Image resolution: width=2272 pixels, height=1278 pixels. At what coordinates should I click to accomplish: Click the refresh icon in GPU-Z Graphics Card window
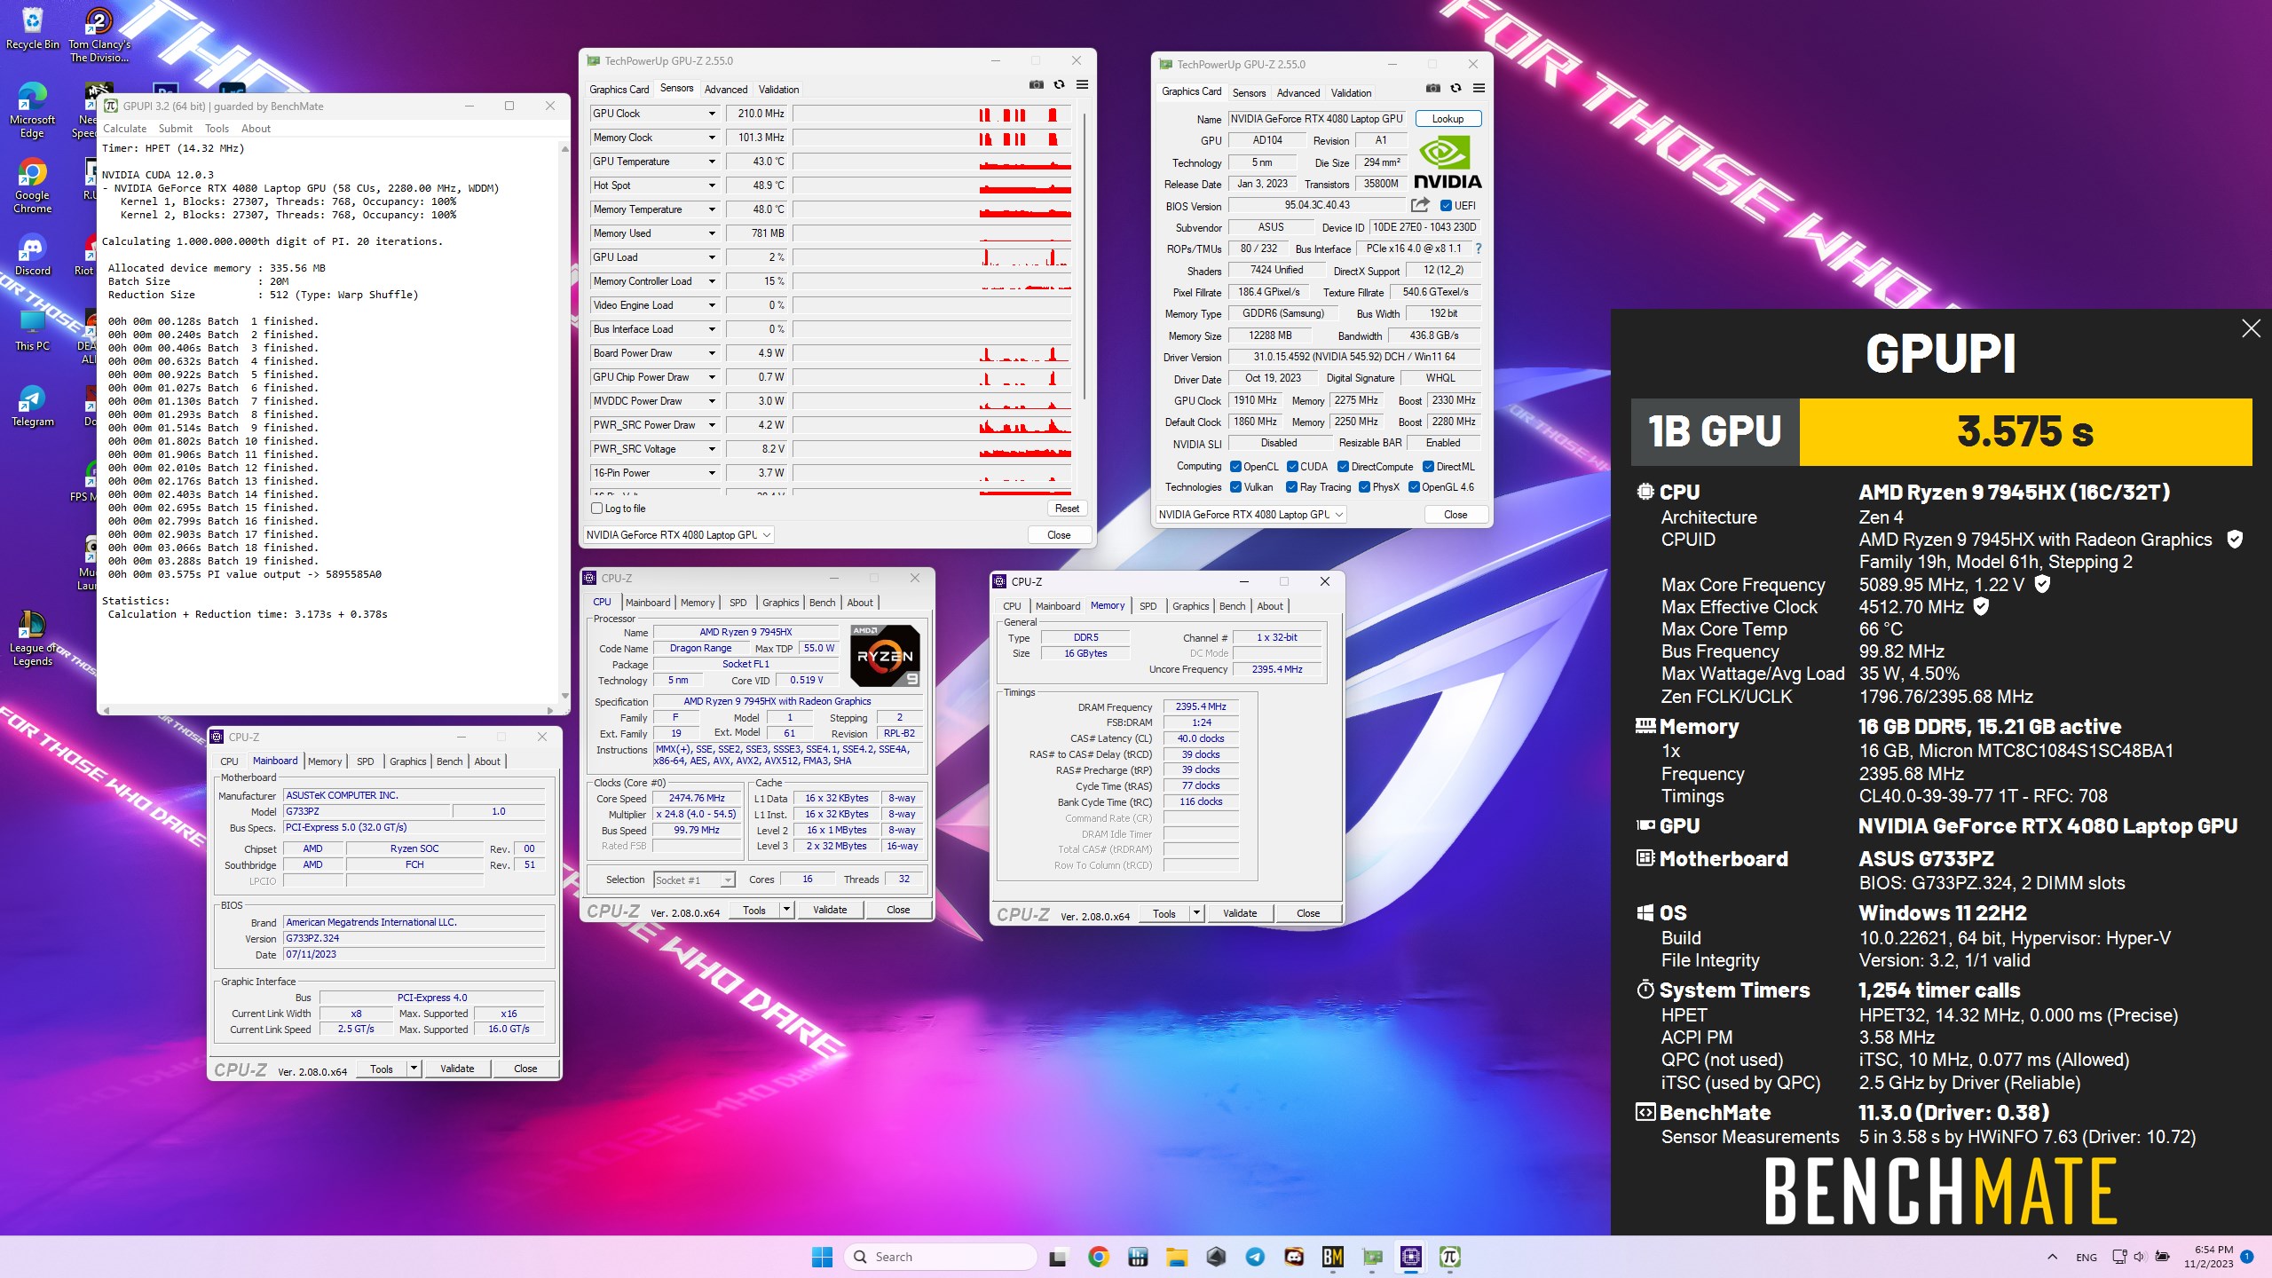(x=1455, y=88)
